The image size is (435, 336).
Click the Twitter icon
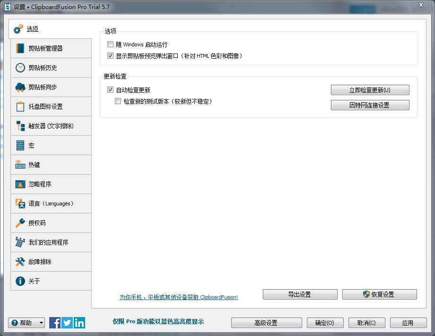pos(67,323)
